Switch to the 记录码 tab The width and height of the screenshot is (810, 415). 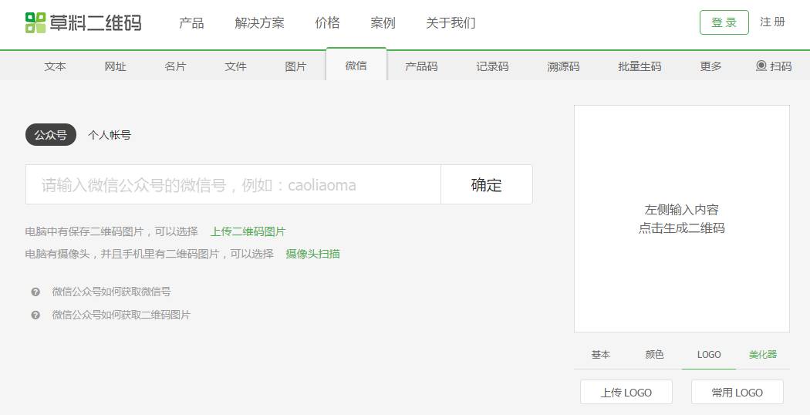pos(492,66)
